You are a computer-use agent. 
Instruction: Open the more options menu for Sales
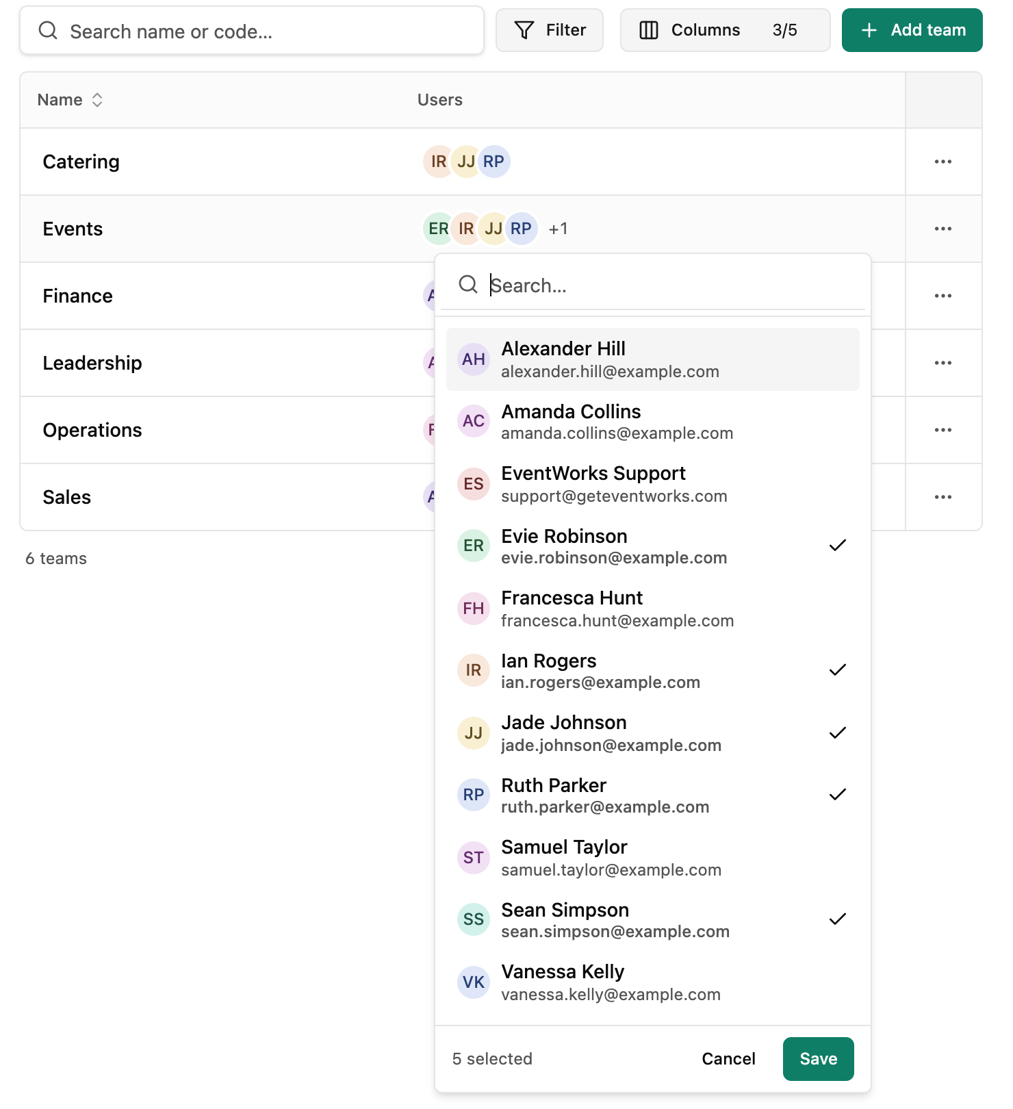click(x=943, y=497)
